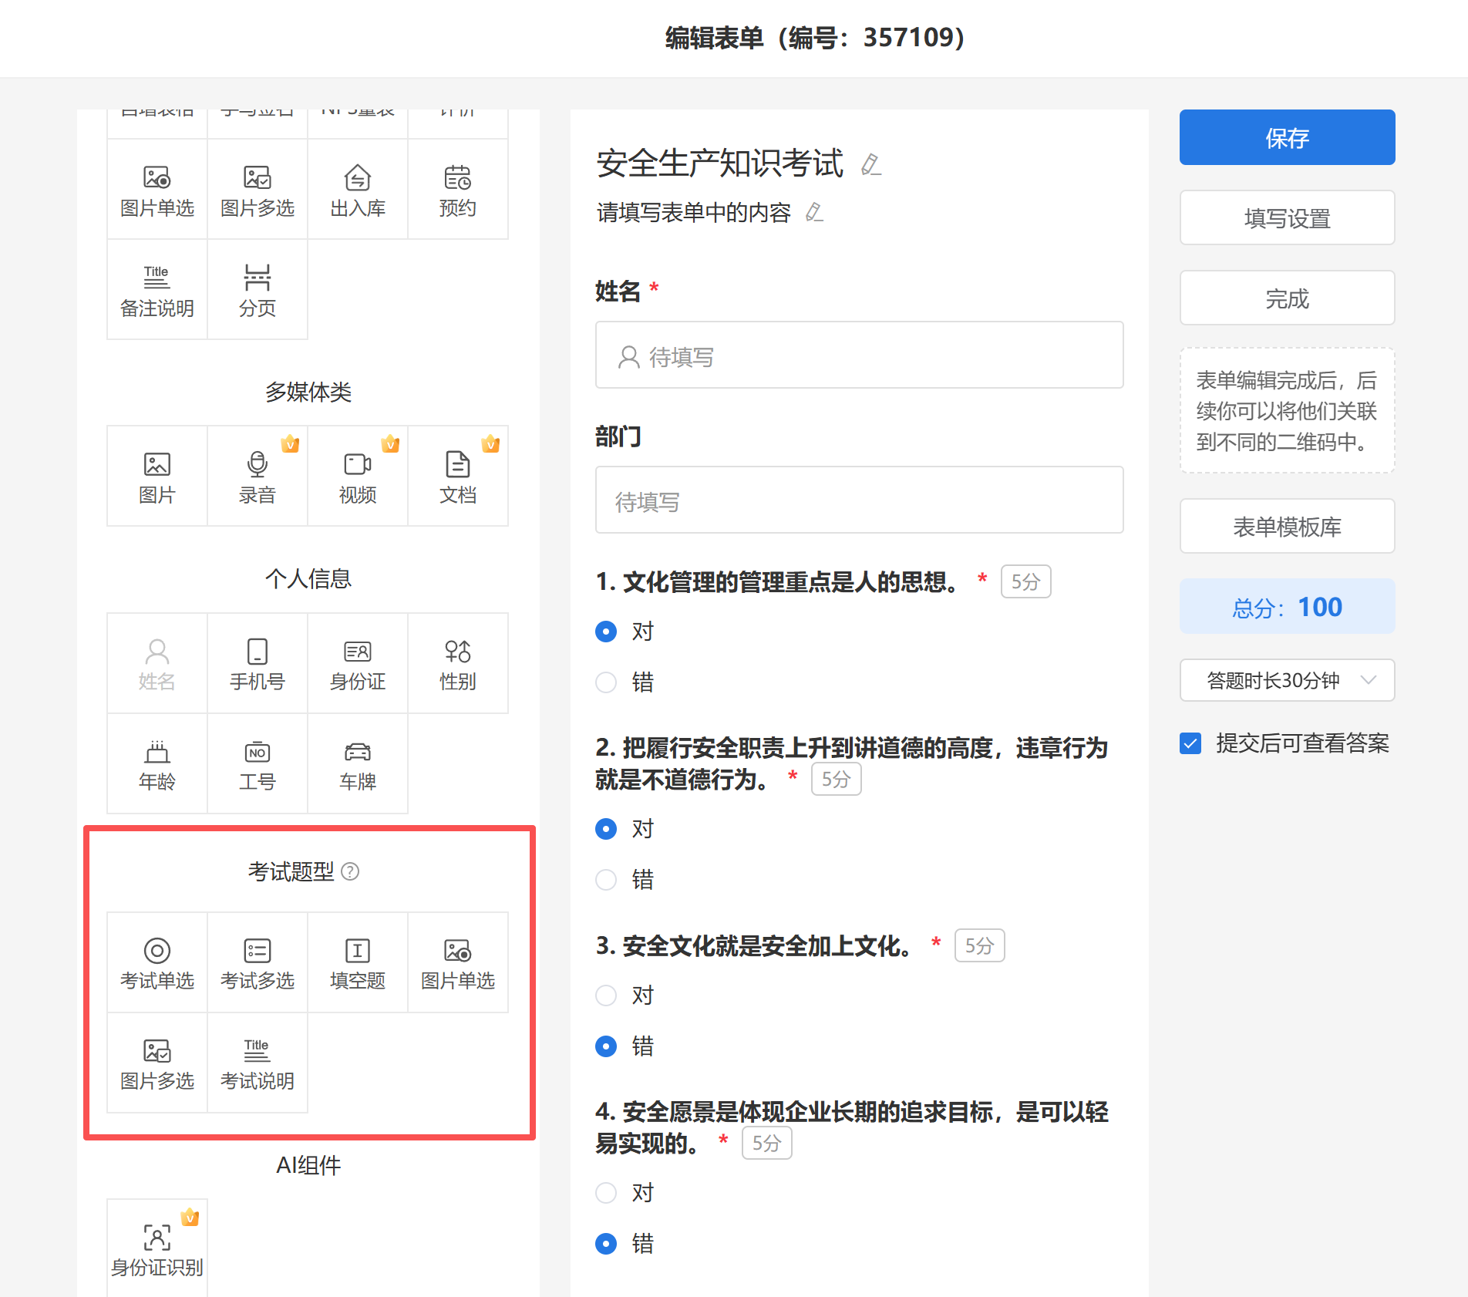Image resolution: width=1468 pixels, height=1297 pixels.
Task: Open the 表单模板库 template library
Action: [x=1287, y=527]
